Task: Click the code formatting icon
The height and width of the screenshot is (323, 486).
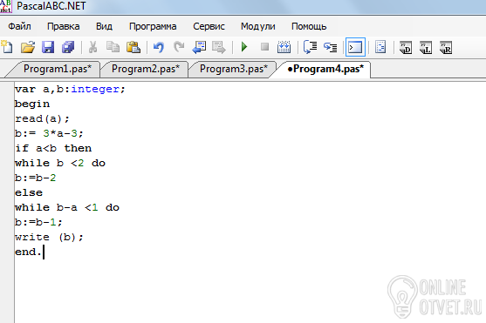Action: click(x=380, y=47)
